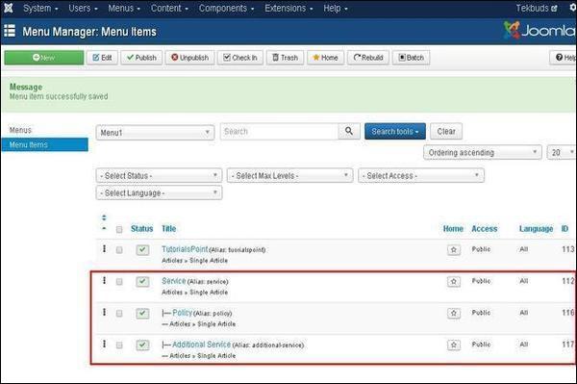The image size is (577, 384).
Task: Check the Additional Service row checkbox
Action: click(x=119, y=345)
